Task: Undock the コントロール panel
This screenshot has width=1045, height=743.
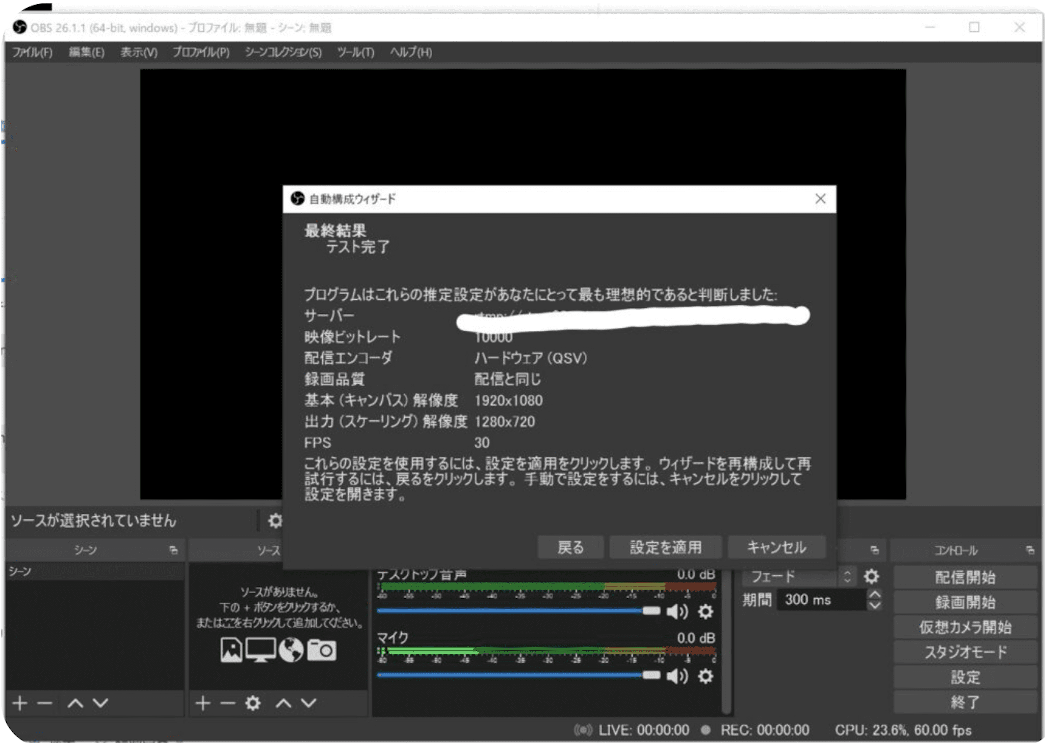Action: (1030, 550)
